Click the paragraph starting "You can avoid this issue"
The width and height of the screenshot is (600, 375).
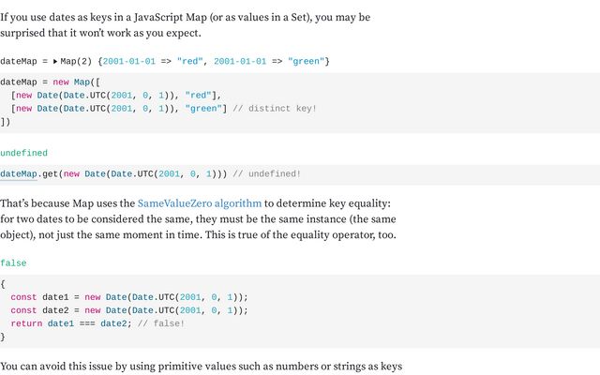[x=202, y=367]
